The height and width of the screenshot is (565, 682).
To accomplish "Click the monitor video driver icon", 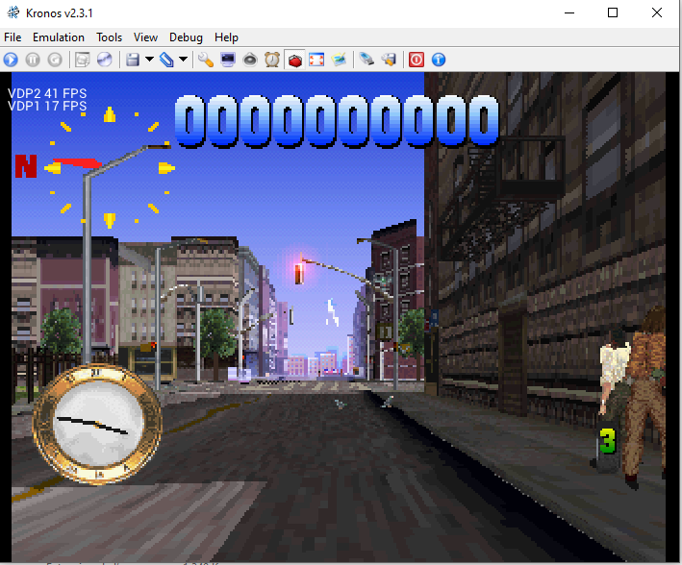I will pyautogui.click(x=228, y=60).
